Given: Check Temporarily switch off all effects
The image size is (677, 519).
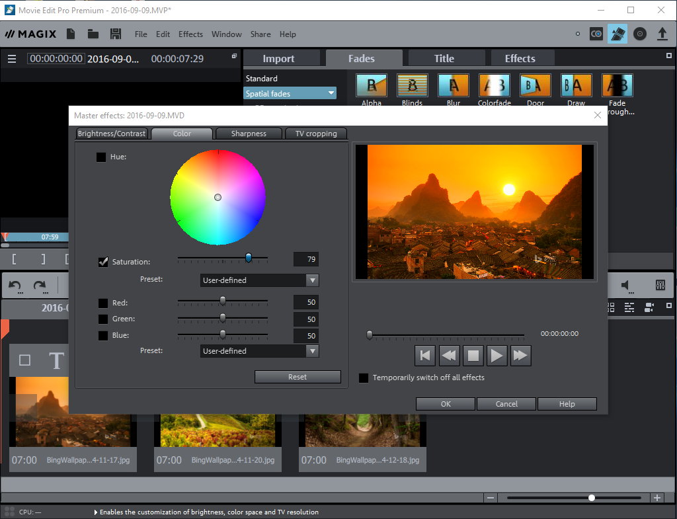Looking at the screenshot, I should point(364,378).
